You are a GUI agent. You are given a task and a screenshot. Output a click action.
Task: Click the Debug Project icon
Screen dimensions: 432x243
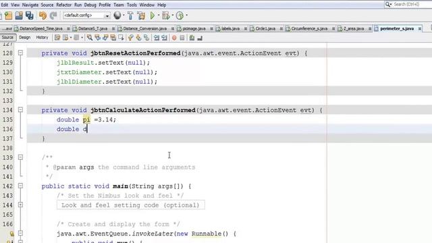tap(166, 16)
